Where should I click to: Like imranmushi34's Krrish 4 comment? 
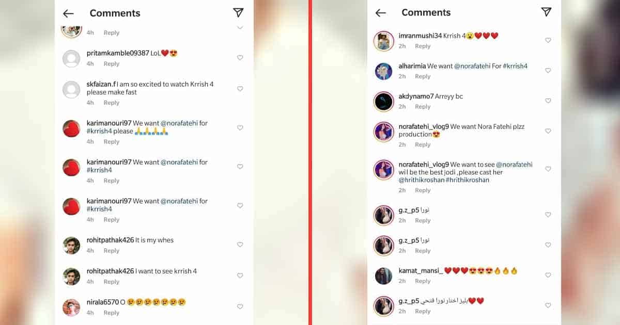point(548,40)
